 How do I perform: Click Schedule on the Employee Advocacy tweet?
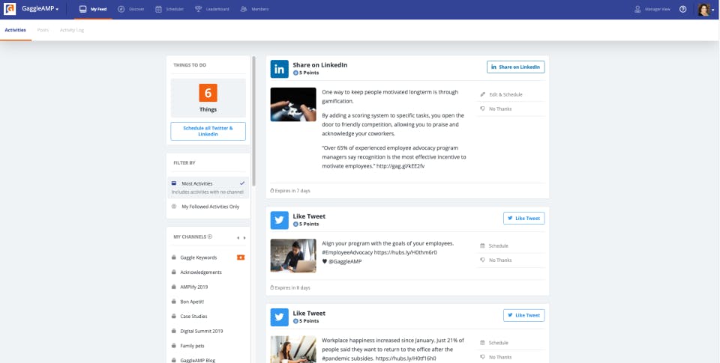pos(498,245)
